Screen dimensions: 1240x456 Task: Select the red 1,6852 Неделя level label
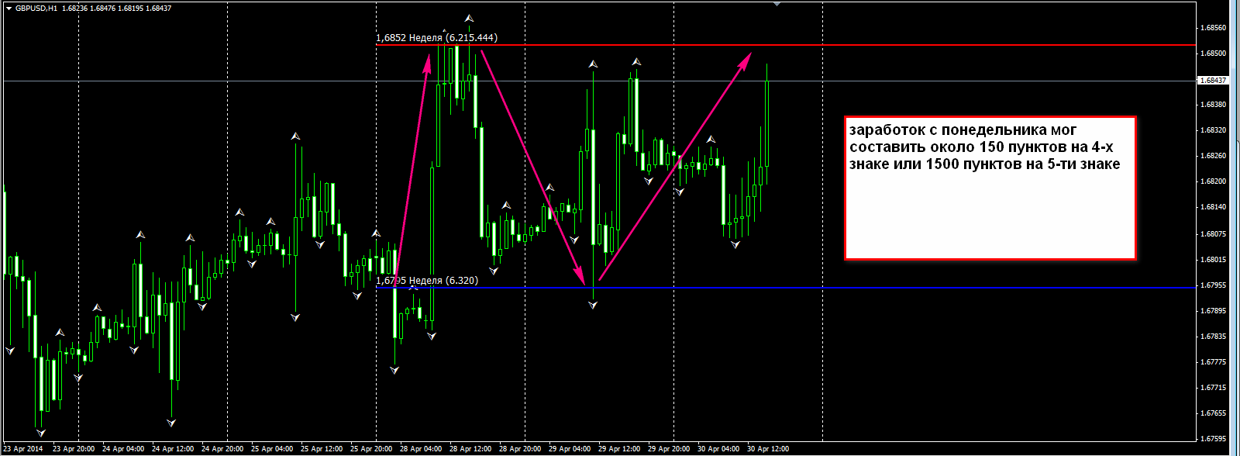click(436, 37)
